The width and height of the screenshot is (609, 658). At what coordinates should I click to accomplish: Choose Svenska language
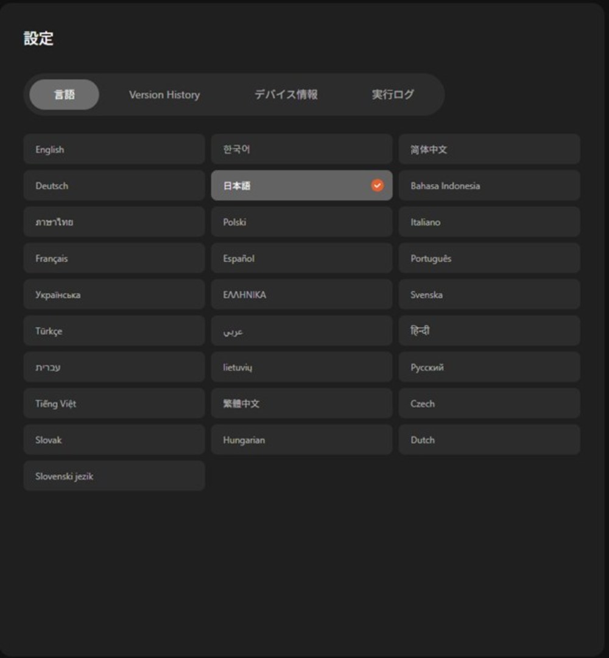490,295
